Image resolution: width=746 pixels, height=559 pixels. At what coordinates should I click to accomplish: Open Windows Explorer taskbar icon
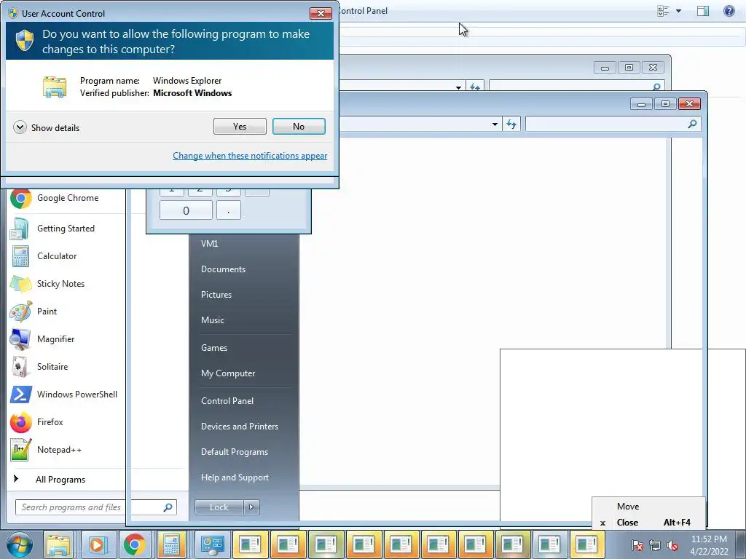click(58, 544)
